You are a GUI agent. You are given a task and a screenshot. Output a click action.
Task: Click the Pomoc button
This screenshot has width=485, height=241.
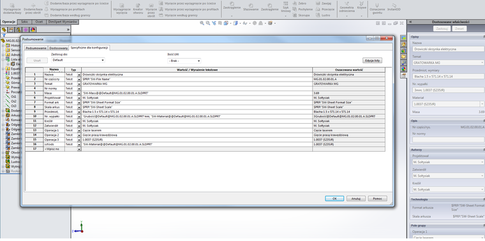coord(377,199)
